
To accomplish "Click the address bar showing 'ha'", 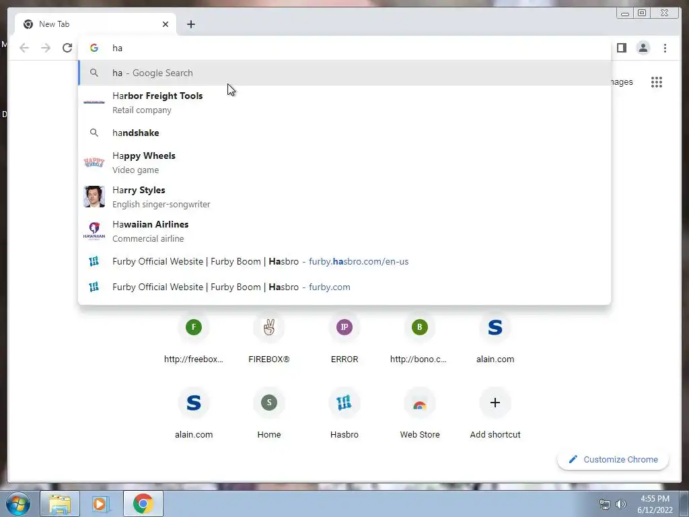I will coord(344,48).
